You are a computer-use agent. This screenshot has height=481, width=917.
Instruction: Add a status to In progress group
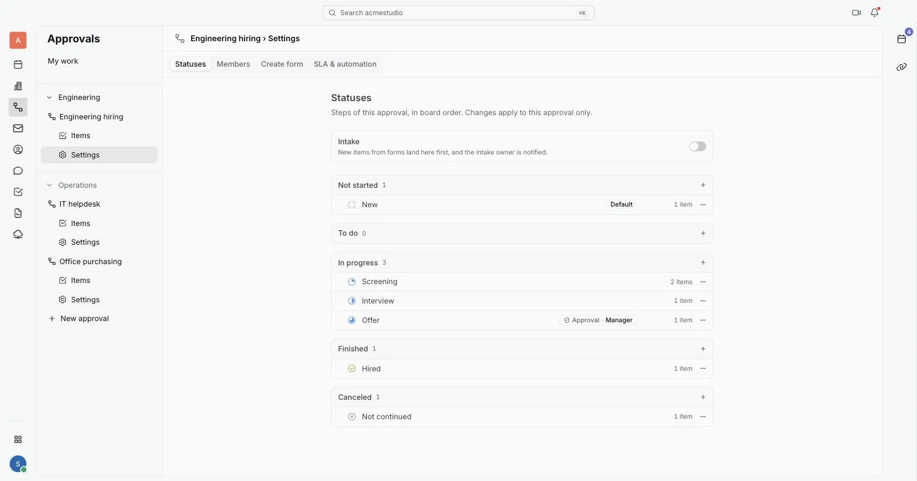pos(703,263)
